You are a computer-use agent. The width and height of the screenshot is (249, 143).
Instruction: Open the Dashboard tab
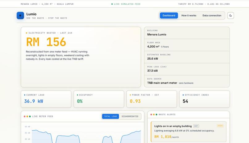coord(169,15)
